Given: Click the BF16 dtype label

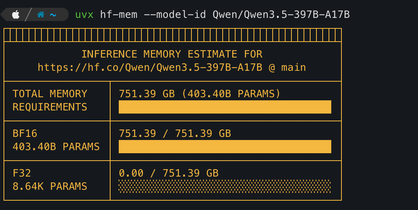Looking at the screenshot, I should coord(25,134).
